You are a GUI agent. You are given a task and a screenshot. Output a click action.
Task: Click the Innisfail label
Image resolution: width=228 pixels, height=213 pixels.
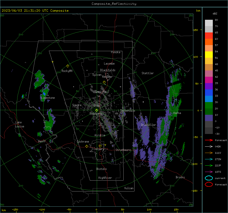click(x=102, y=92)
